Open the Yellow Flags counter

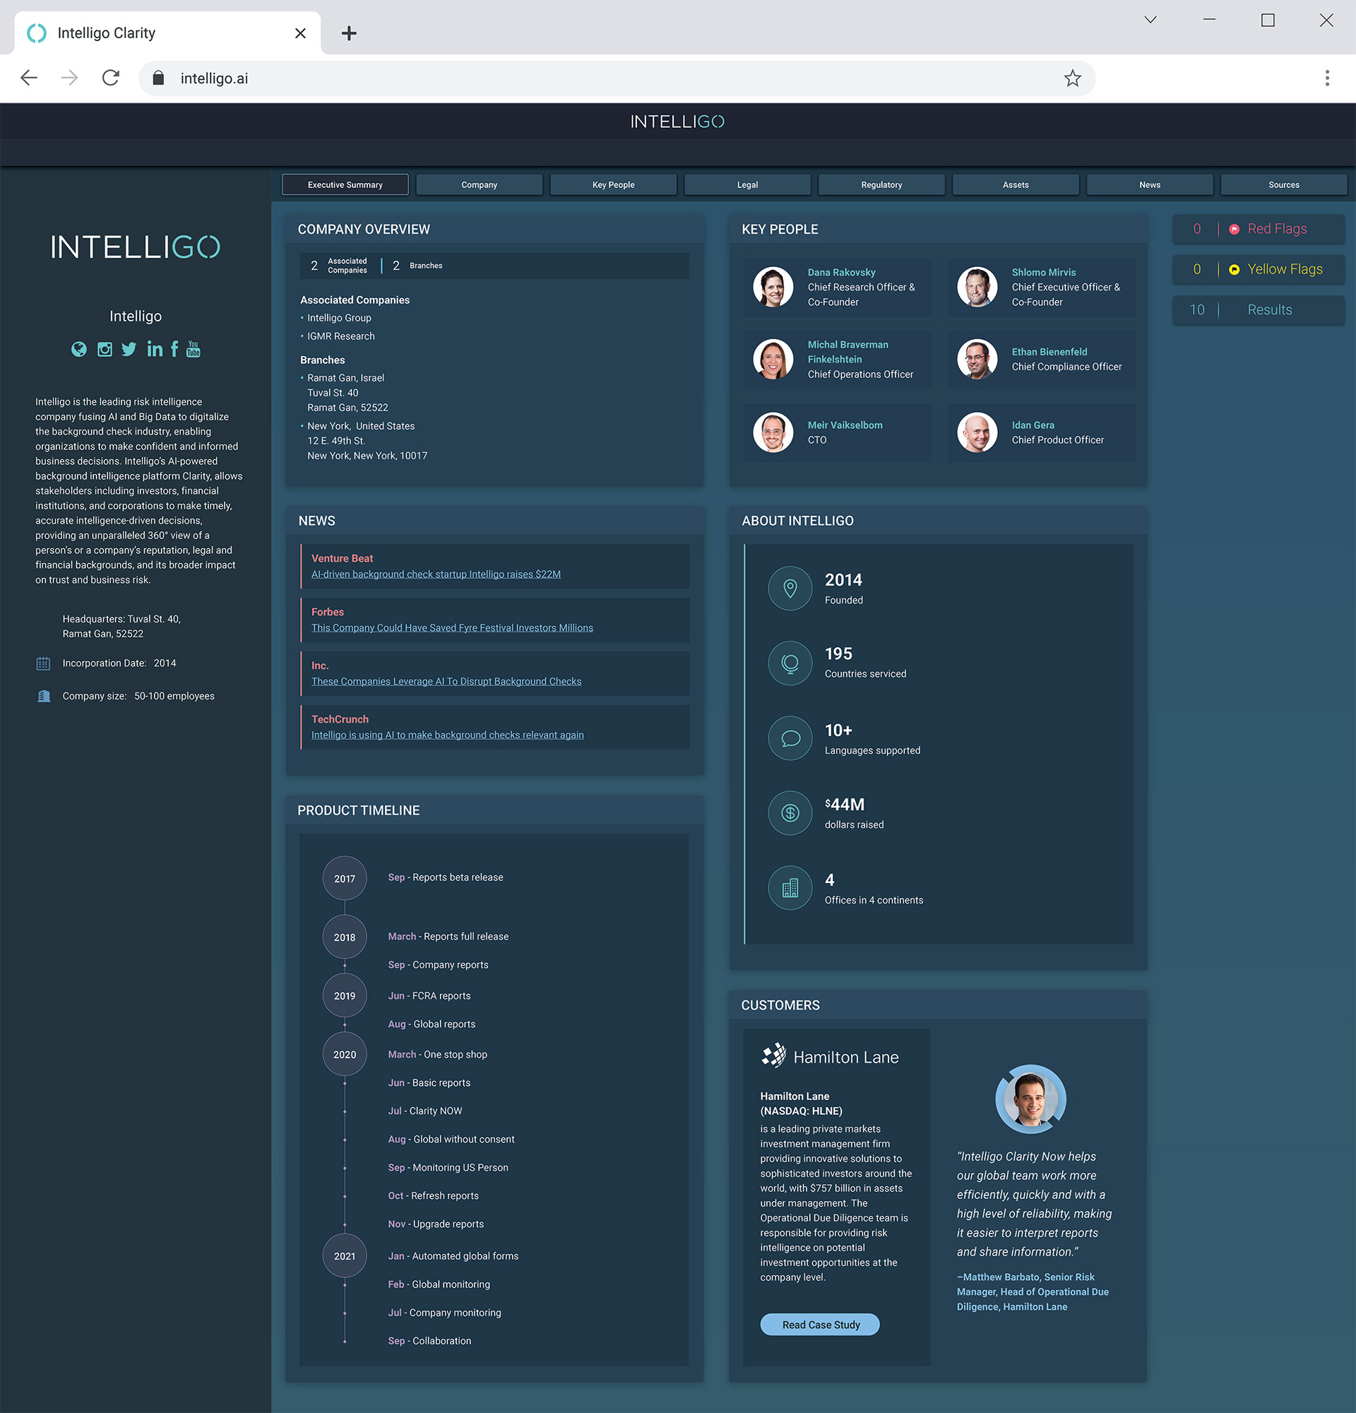click(1258, 270)
